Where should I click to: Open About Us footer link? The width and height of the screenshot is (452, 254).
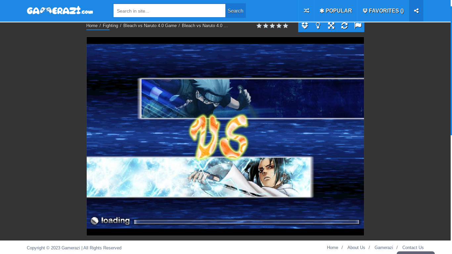(x=356, y=248)
